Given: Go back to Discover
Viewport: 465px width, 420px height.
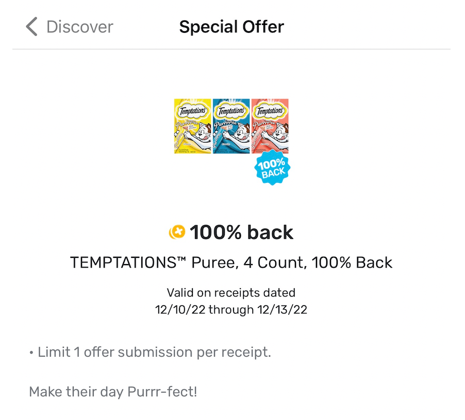Looking at the screenshot, I should [x=79, y=27].
